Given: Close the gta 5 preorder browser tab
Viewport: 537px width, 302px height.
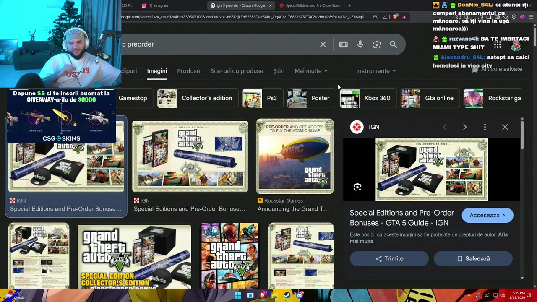Looking at the screenshot, I should pos(270,5).
